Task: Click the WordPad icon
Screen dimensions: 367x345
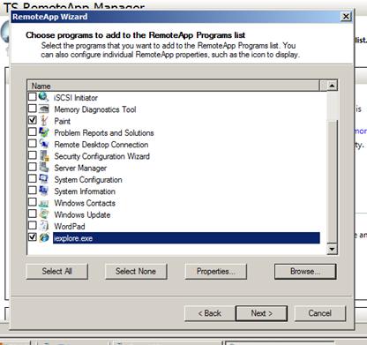Action: click(x=44, y=226)
